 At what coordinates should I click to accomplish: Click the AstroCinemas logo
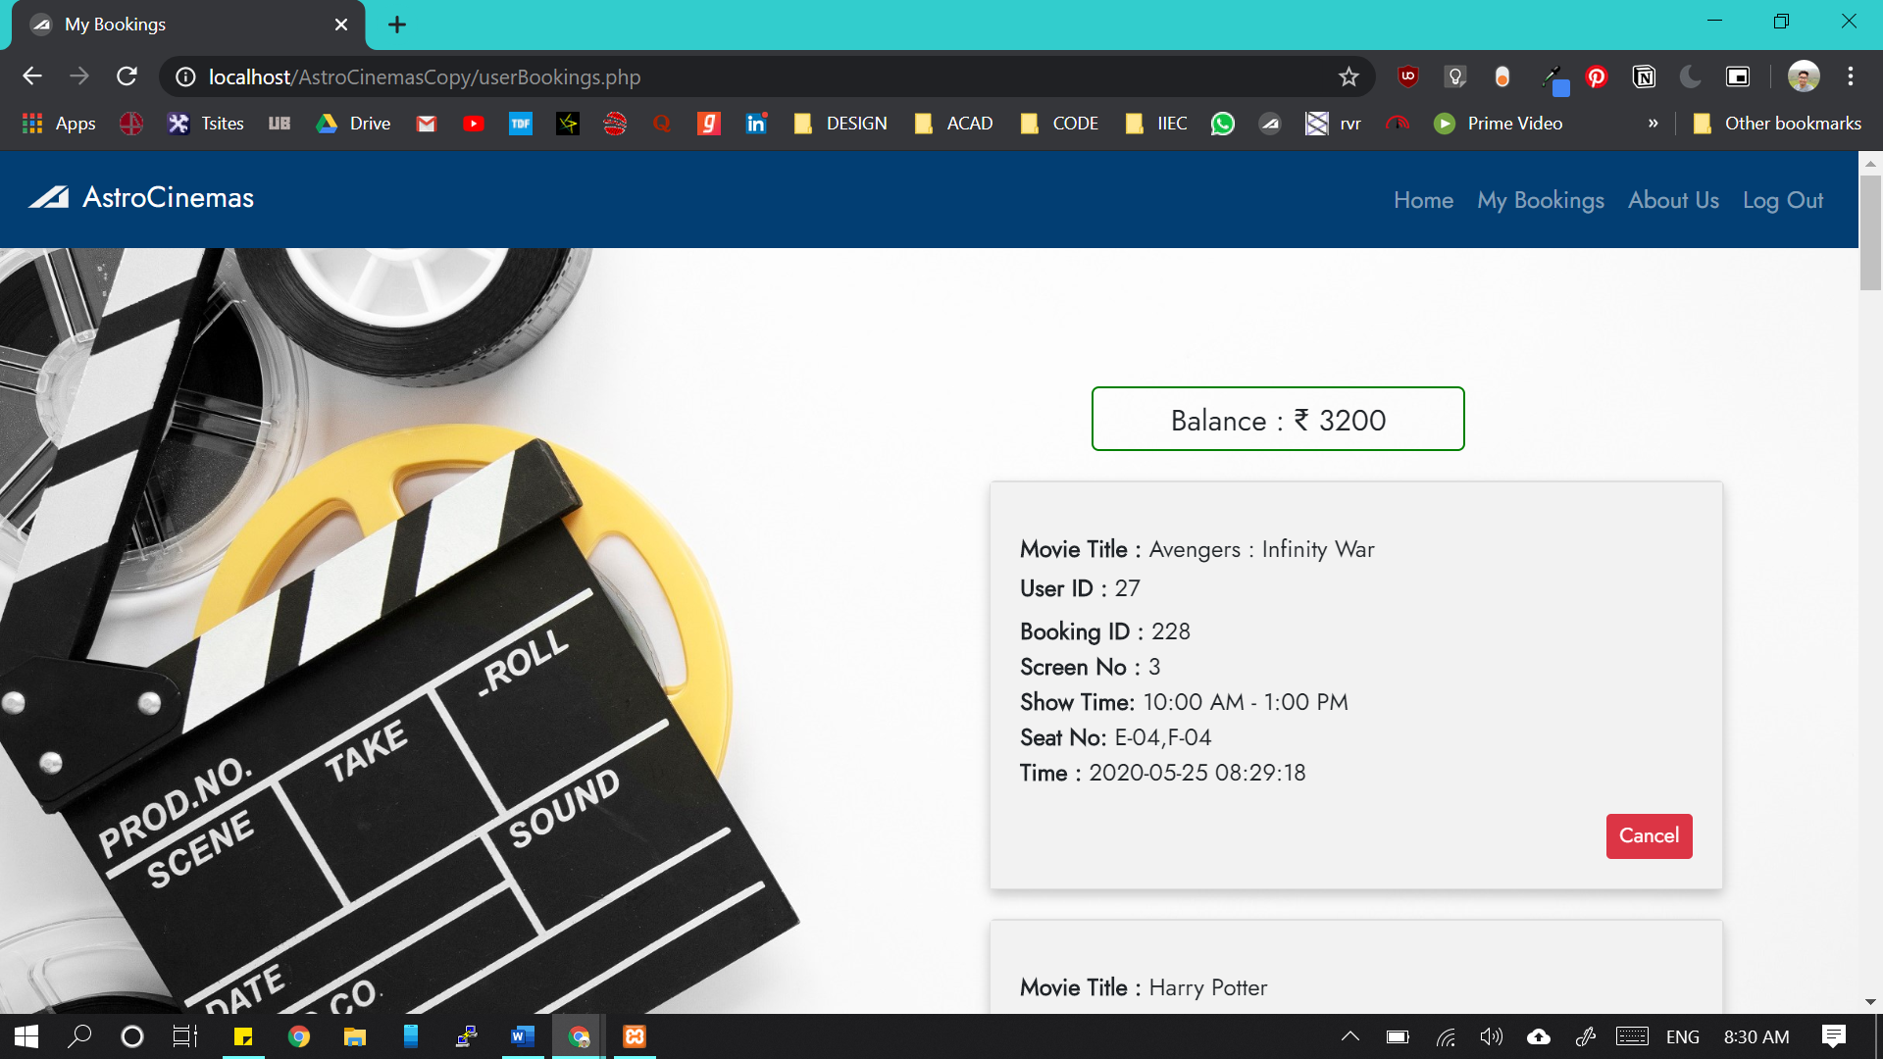[x=140, y=198]
